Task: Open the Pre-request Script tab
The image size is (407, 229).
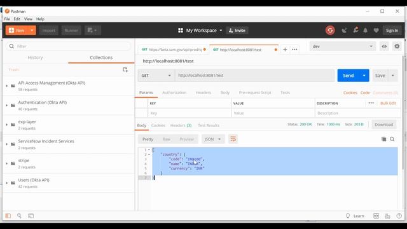Action: coord(255,92)
